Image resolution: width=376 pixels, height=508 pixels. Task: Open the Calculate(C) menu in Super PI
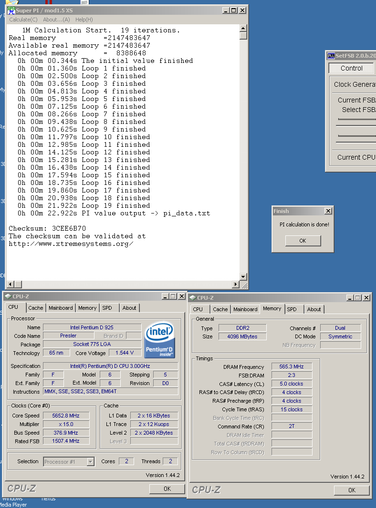[23, 20]
